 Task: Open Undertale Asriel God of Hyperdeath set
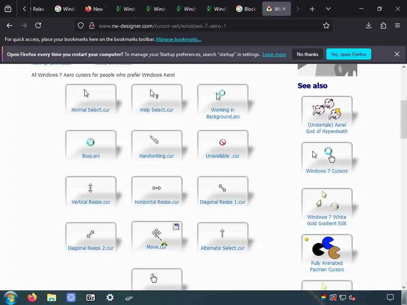pyautogui.click(x=327, y=116)
